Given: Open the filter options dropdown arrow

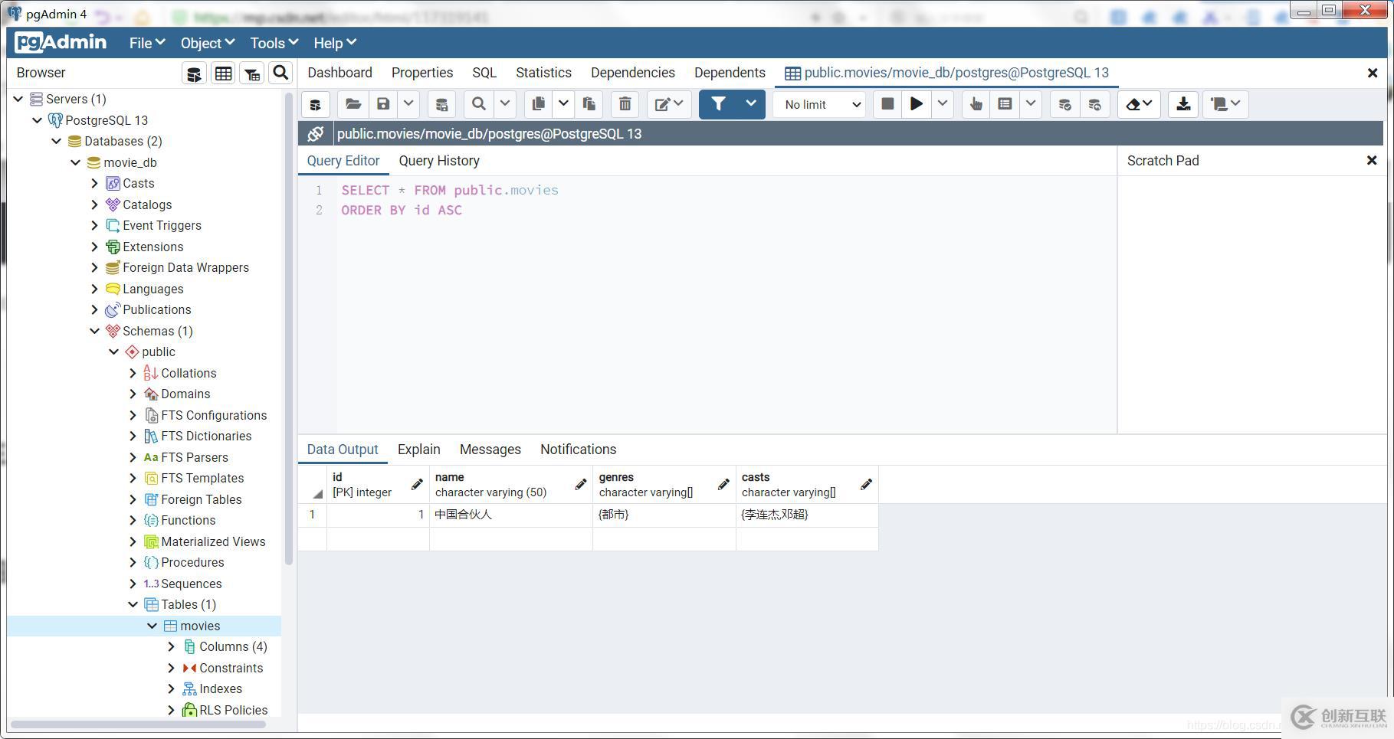Looking at the screenshot, I should 751,104.
